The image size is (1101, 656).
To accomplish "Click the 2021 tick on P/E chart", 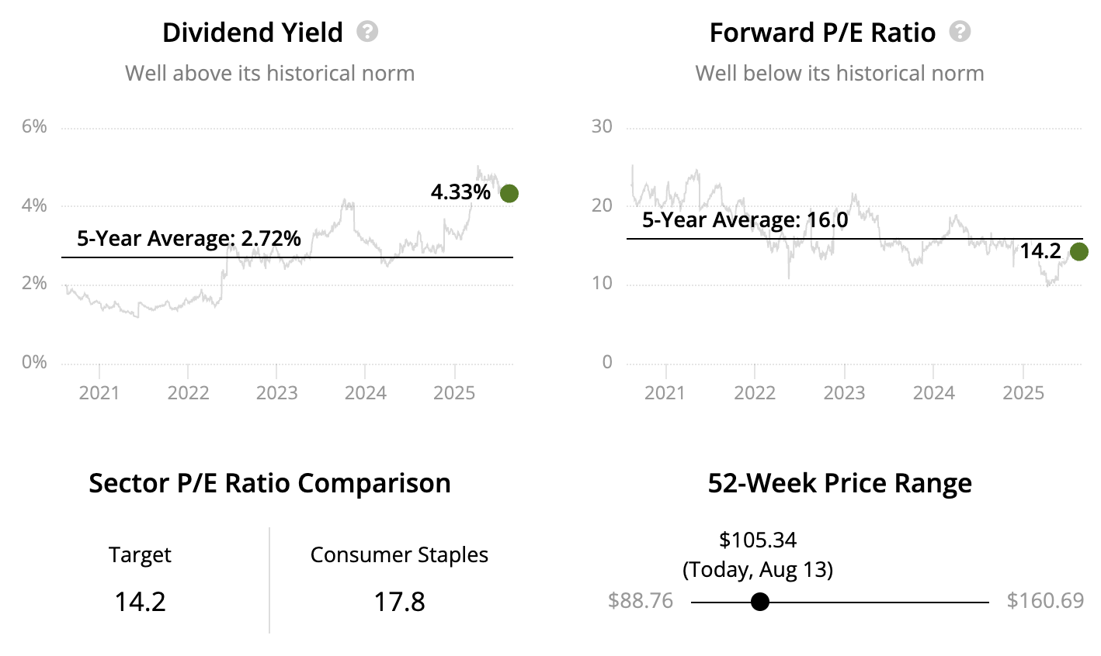I will click(665, 392).
